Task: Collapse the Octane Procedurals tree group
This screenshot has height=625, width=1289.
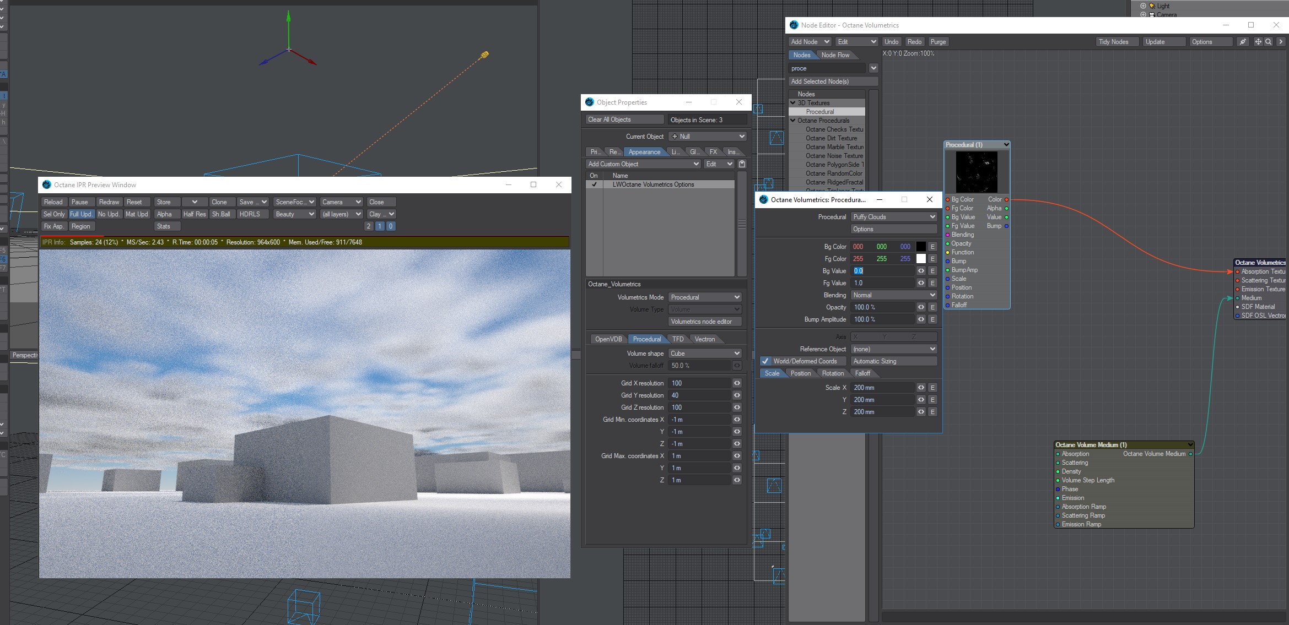Action: pyautogui.click(x=793, y=121)
